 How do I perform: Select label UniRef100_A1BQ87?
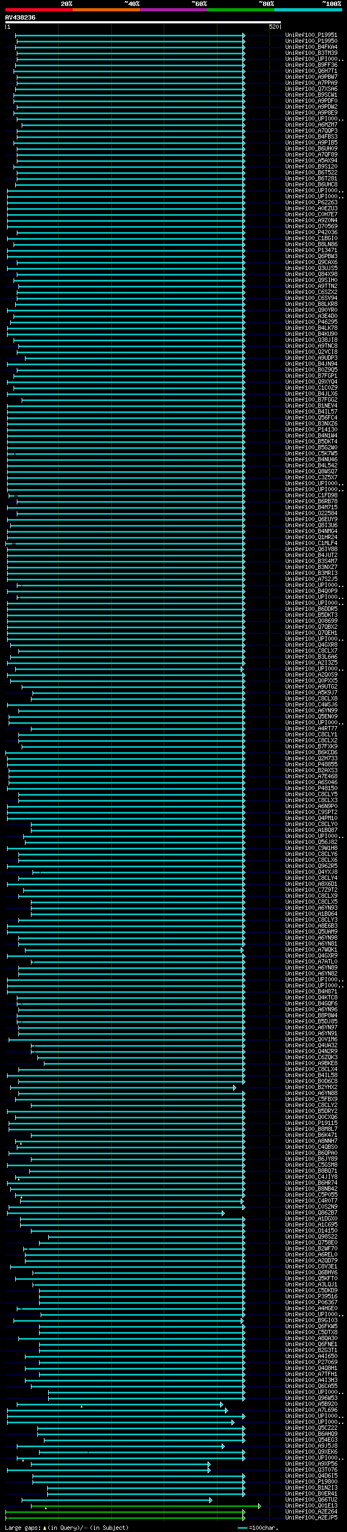coord(311,830)
